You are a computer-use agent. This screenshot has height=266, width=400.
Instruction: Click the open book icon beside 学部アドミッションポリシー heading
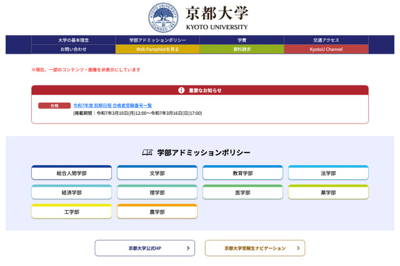tap(147, 152)
